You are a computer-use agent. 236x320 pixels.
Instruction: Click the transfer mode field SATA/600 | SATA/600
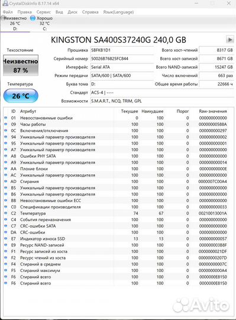[x=122, y=76]
